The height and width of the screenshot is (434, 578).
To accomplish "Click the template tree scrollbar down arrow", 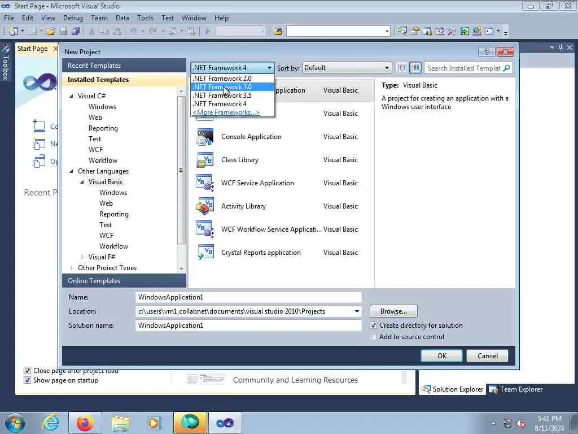I will point(181,268).
